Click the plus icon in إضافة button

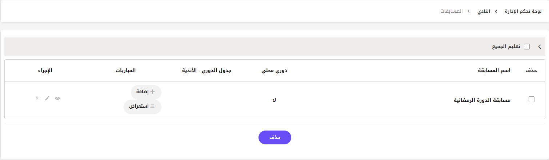coord(153,92)
